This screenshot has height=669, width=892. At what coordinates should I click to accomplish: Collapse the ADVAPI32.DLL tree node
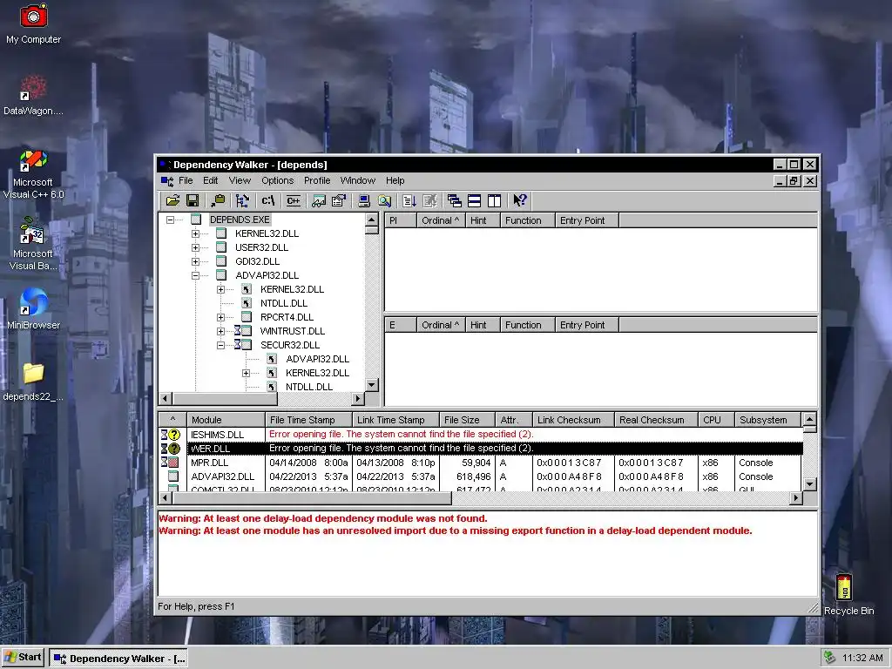pos(195,275)
